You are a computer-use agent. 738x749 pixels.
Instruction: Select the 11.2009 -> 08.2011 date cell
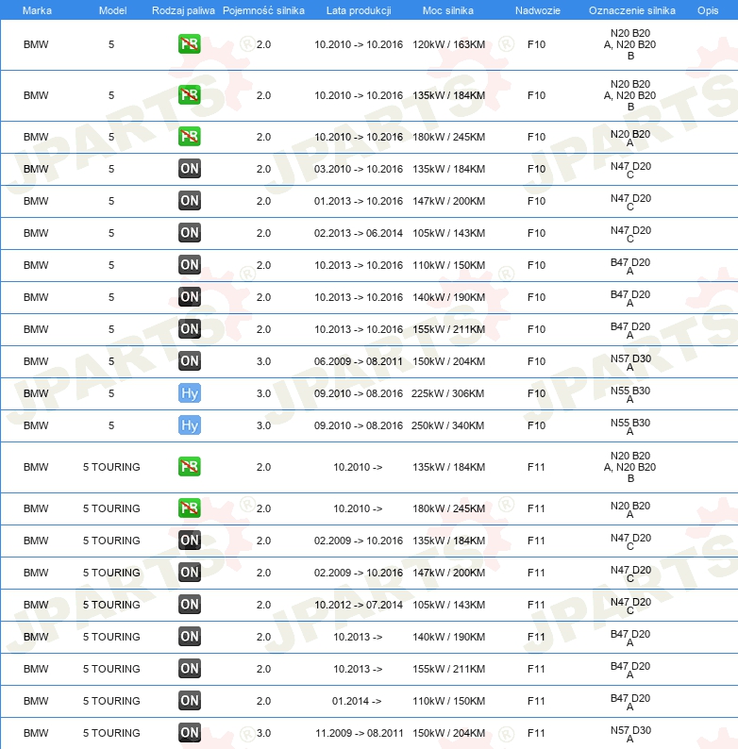(x=359, y=732)
